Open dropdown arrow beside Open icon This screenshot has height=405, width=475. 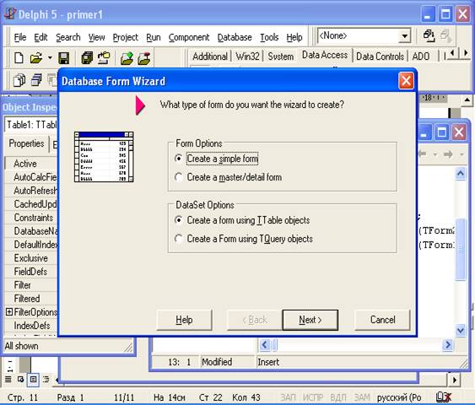click(50, 57)
